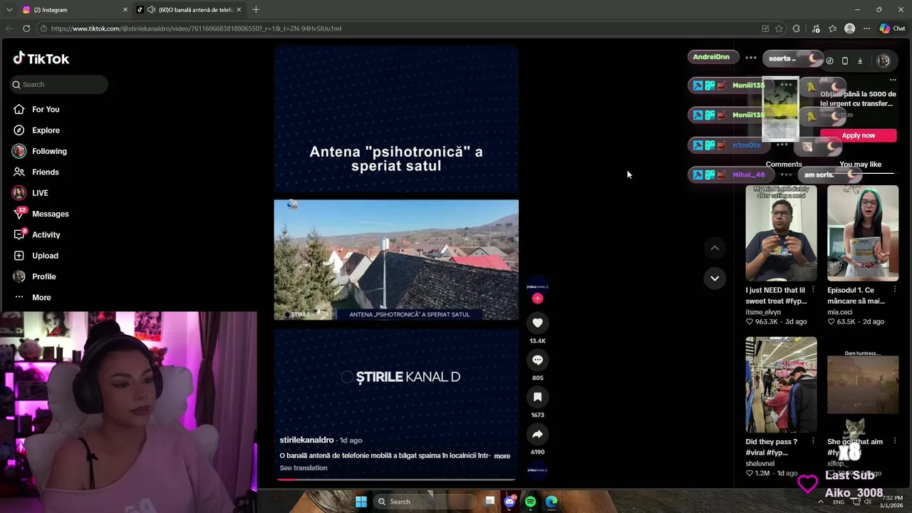Open the ad options three-dot menu
The height and width of the screenshot is (513, 912).
point(893,80)
